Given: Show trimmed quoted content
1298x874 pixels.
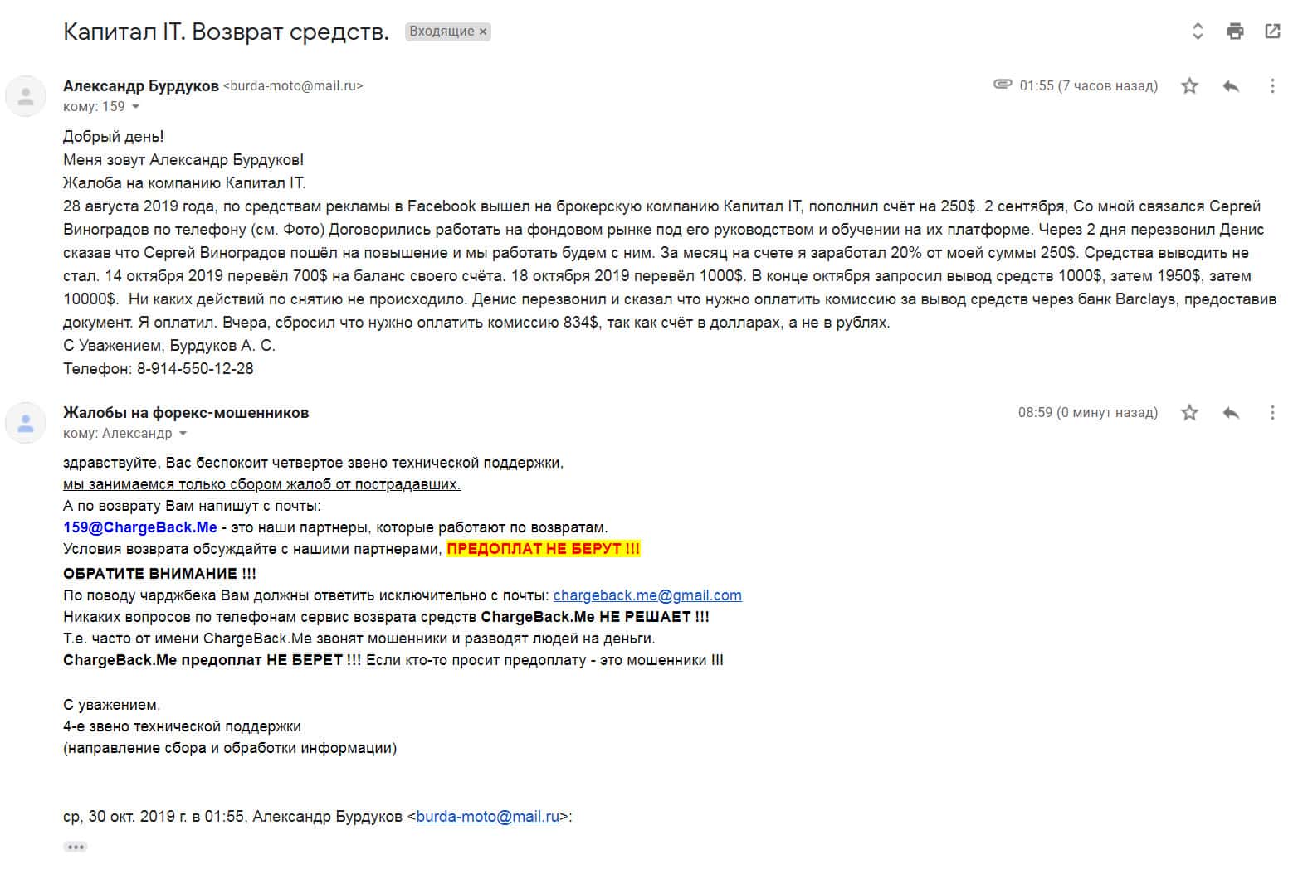Looking at the screenshot, I should pyautogui.click(x=75, y=847).
